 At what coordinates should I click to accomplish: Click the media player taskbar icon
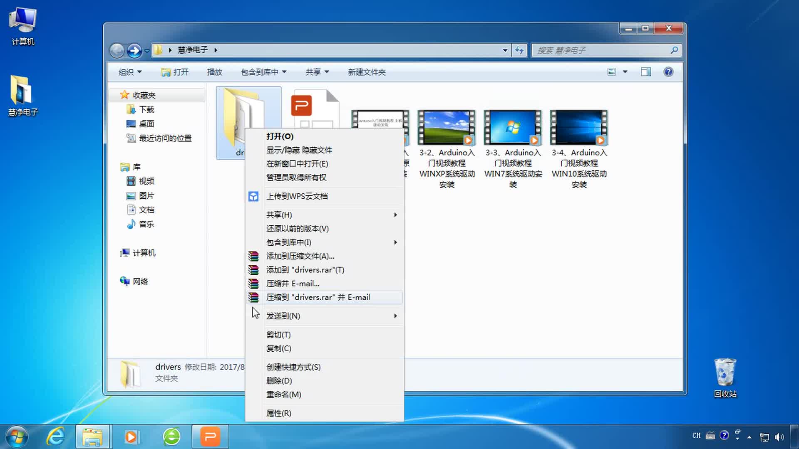[131, 437]
